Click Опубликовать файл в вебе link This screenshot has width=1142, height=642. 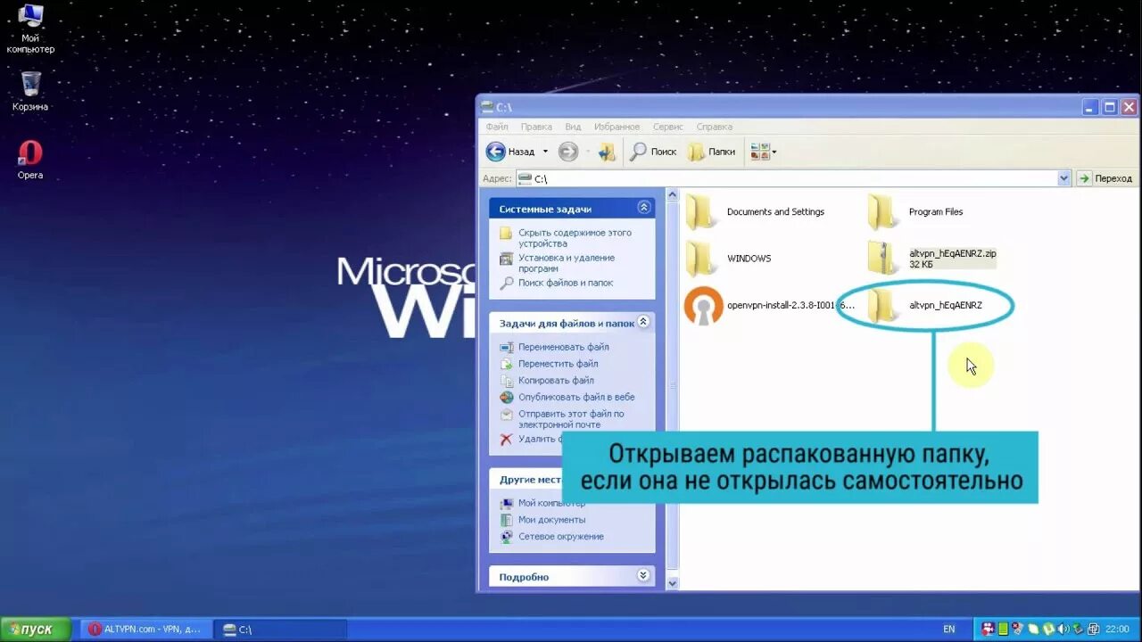(576, 397)
